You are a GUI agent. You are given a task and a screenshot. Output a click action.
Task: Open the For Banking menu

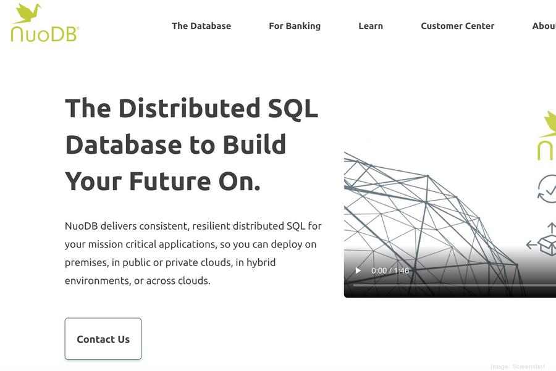pos(295,26)
